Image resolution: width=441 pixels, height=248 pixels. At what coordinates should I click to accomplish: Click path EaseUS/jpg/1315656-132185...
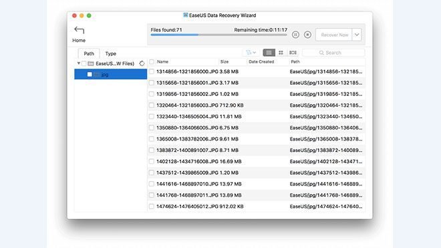[326, 83]
